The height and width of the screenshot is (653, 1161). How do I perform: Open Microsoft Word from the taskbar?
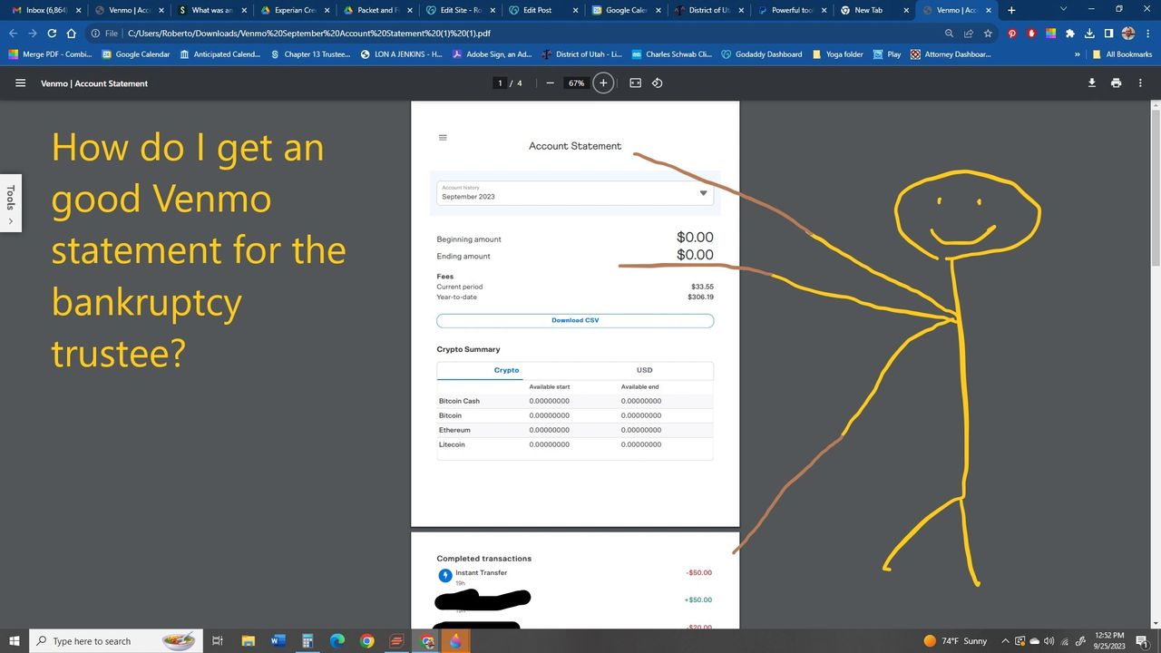[278, 641]
